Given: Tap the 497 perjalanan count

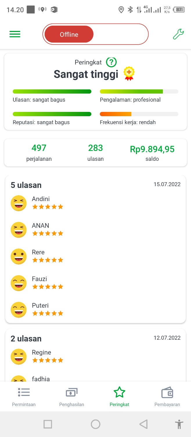Looking at the screenshot, I should tap(39, 152).
